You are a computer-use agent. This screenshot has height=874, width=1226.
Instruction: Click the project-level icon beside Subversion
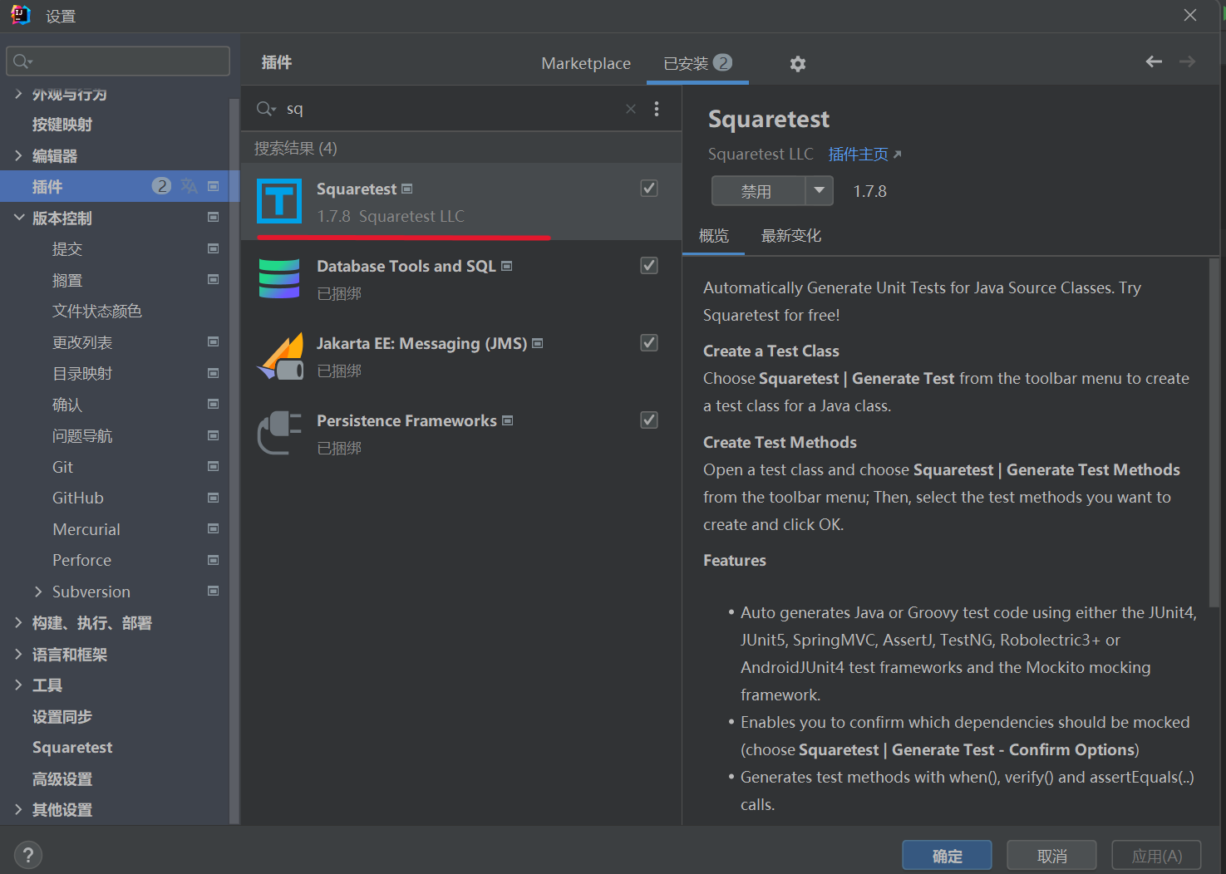[214, 591]
